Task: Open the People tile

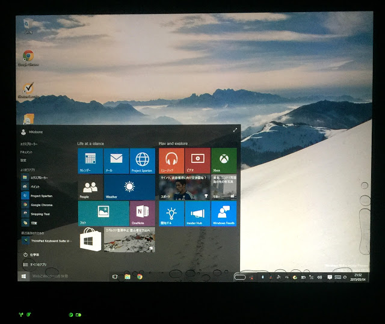Action: pos(91,188)
